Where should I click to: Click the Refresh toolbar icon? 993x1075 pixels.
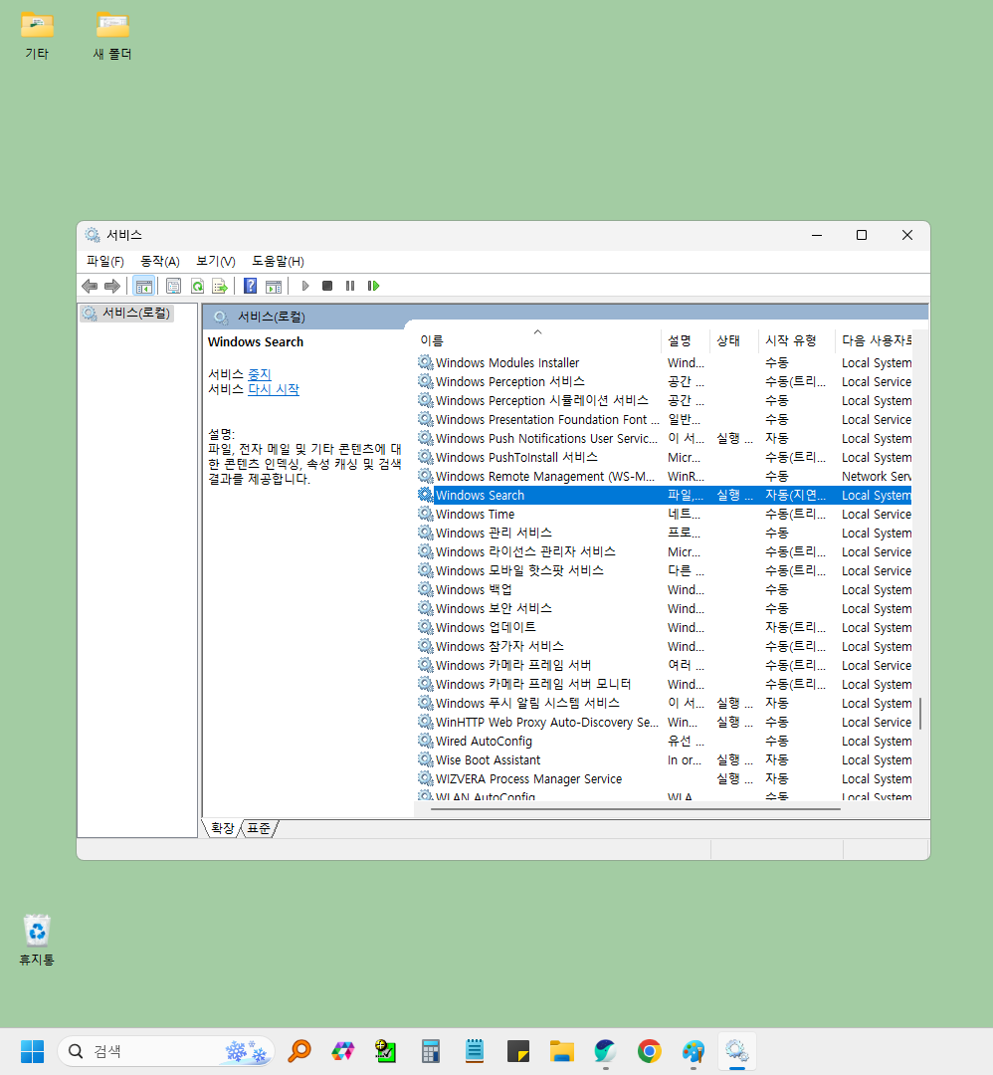pyautogui.click(x=197, y=286)
